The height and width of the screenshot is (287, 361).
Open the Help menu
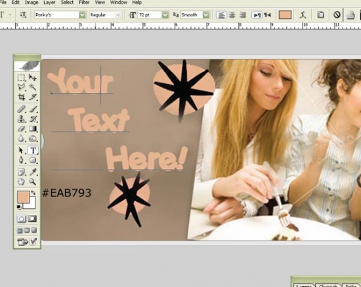coord(137,3)
